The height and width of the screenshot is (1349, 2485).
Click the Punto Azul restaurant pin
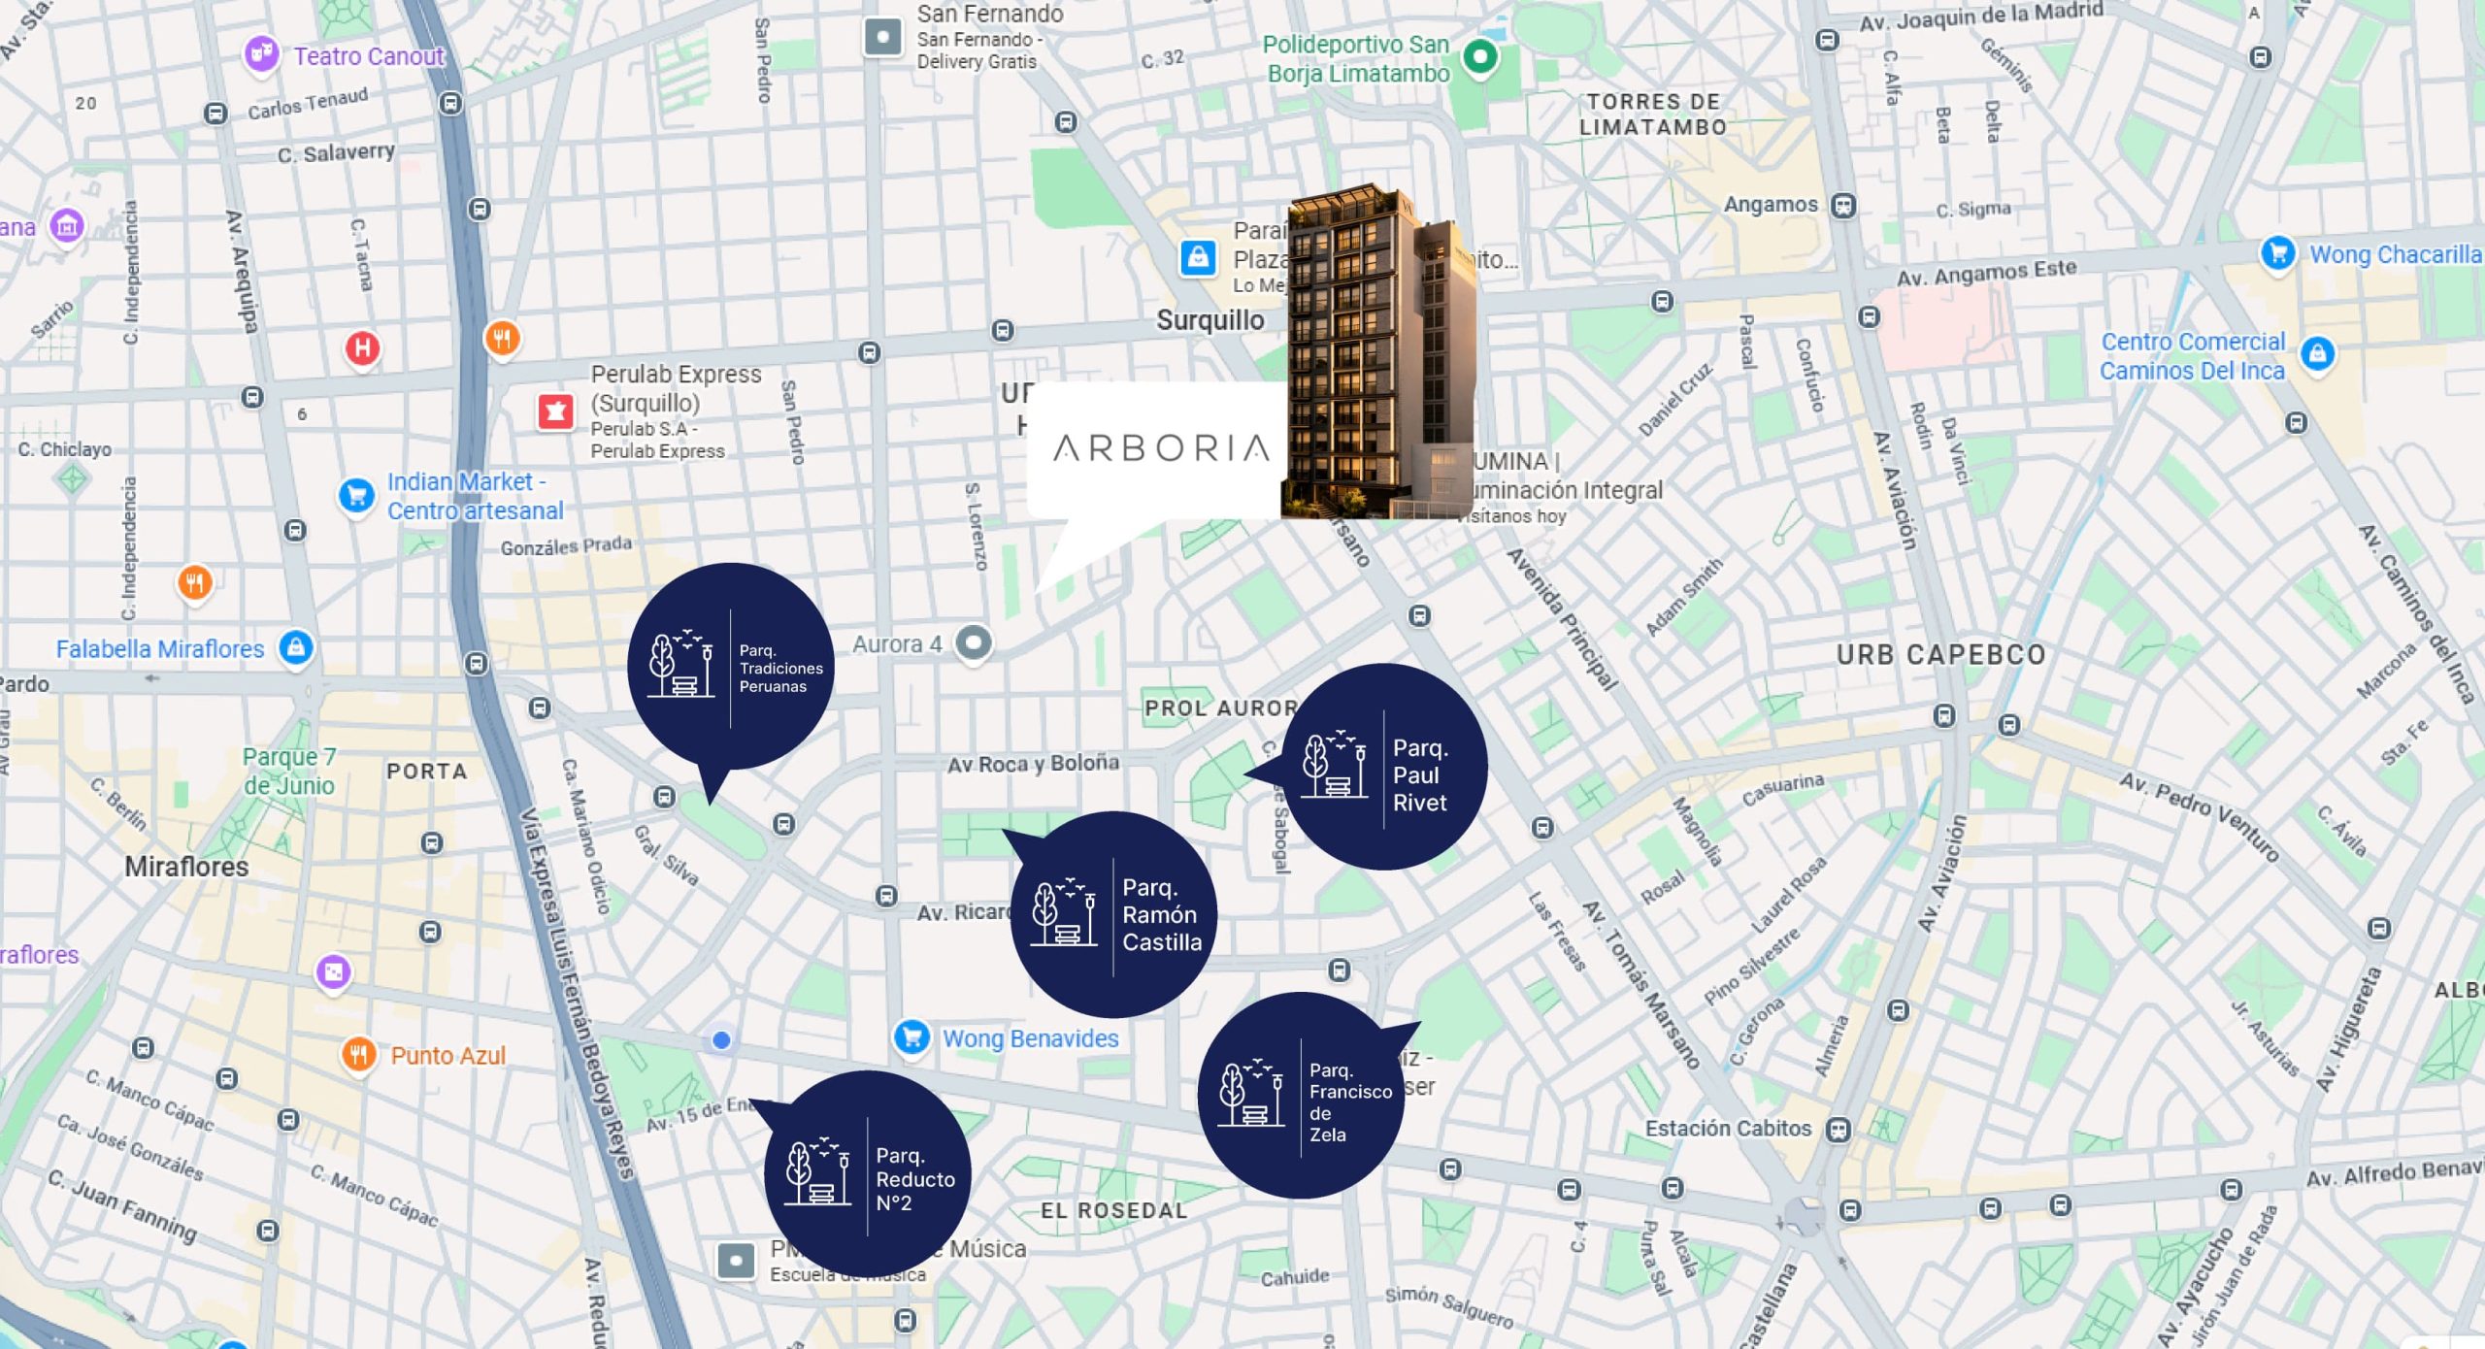click(x=358, y=1054)
